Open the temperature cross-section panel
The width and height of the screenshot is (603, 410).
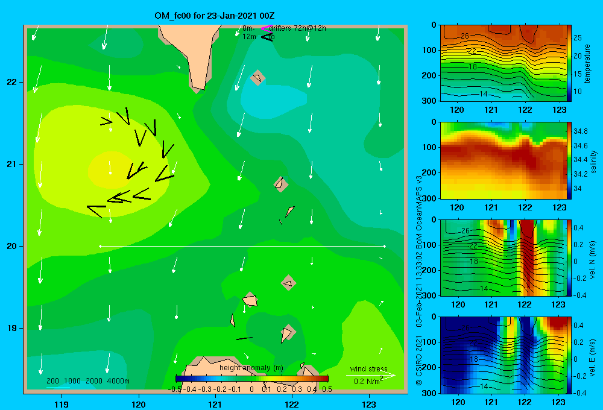[x=503, y=63]
